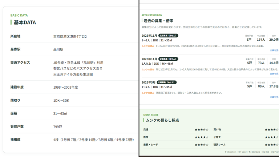The width and height of the screenshot is (279, 157).
Task: Select the line JR各線・京急本線「品川駅」利用
Action: pos(78,63)
